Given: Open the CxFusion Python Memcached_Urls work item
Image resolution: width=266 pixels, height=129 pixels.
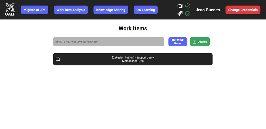Looking at the screenshot, I should [x=133, y=59].
